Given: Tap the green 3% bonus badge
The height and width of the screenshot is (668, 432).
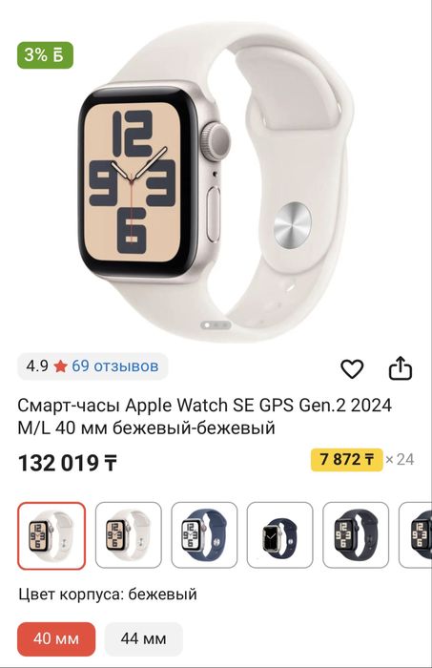Looking at the screenshot, I should [x=45, y=55].
